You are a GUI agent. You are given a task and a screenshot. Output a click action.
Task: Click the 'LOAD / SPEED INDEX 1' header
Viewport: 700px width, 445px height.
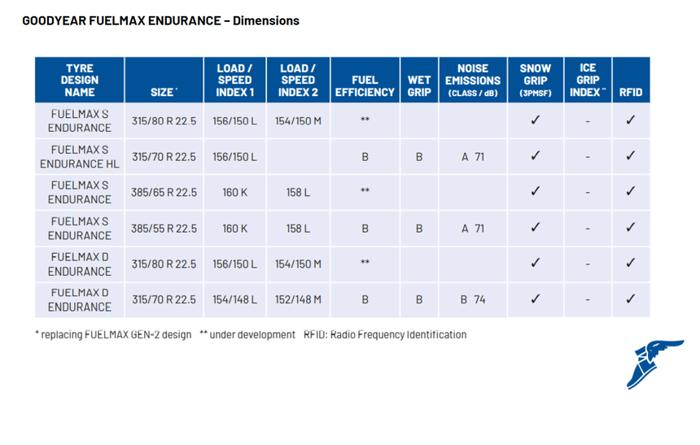point(234,80)
